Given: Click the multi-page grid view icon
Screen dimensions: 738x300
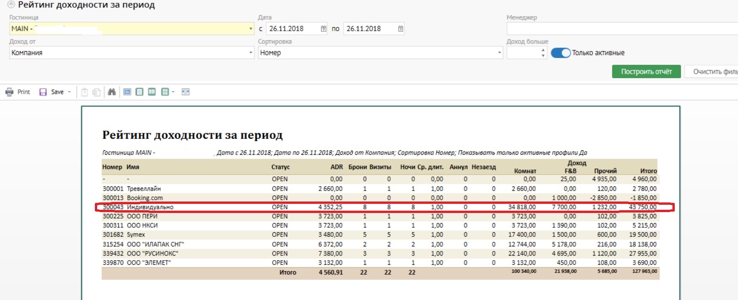Looking at the screenshot, I should pyautogui.click(x=165, y=92).
